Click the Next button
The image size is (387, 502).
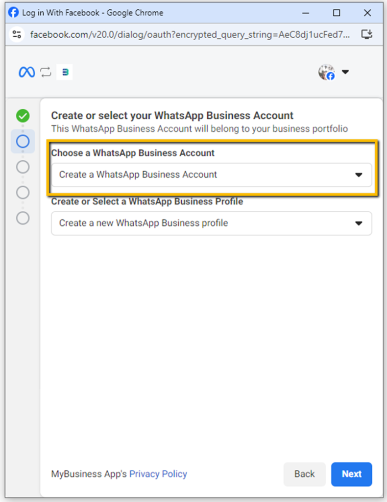(352, 474)
